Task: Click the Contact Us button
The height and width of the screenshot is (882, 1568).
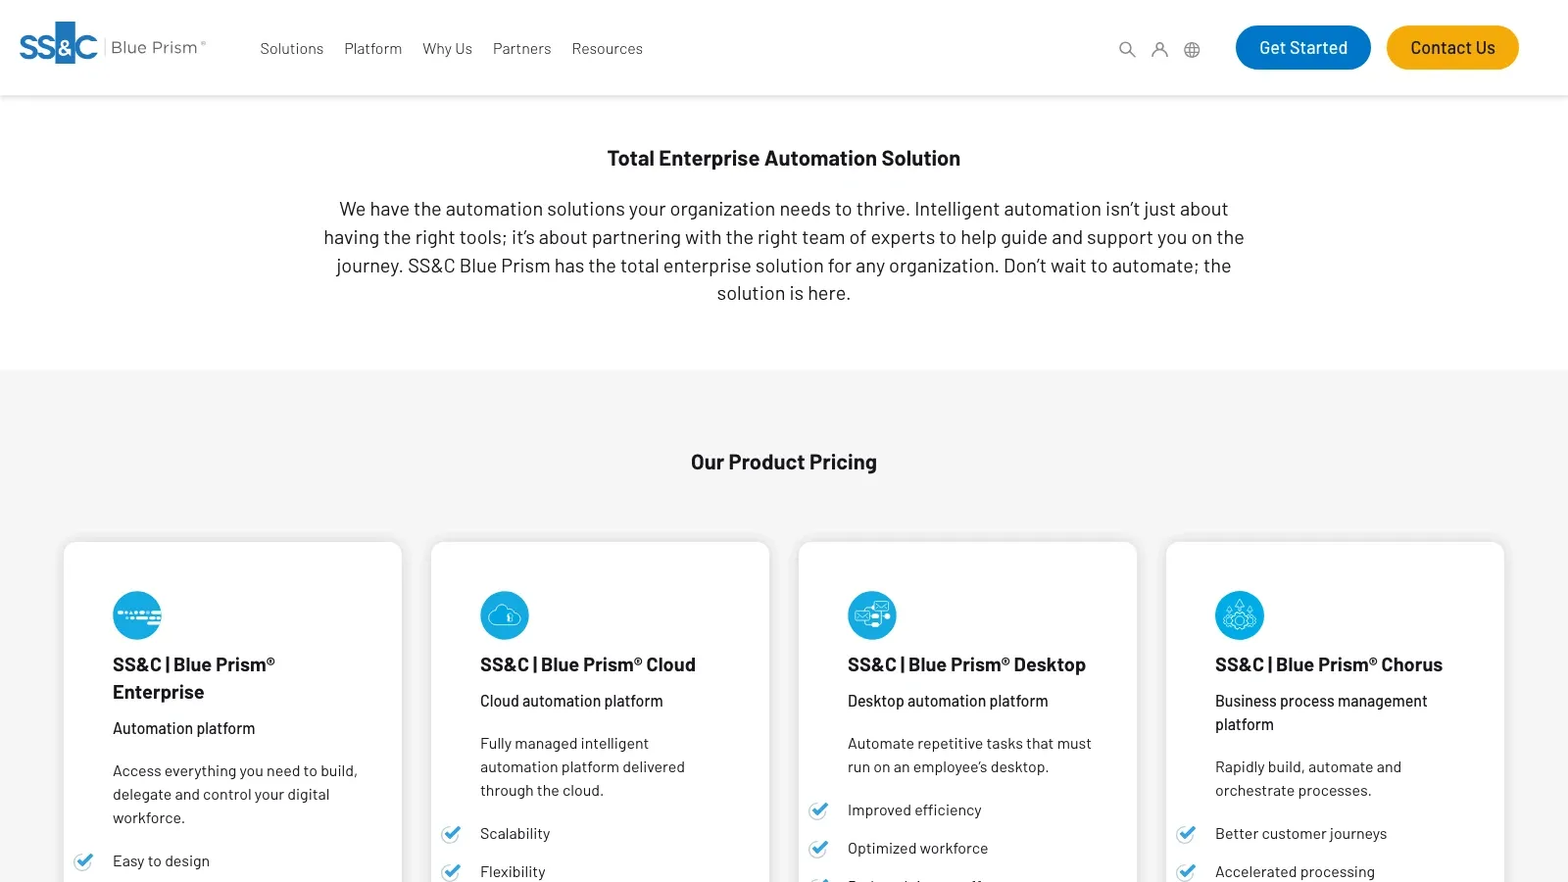Action: 1452,48
